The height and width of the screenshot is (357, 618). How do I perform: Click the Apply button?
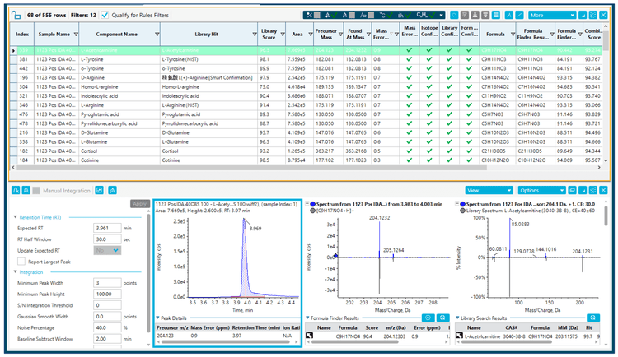139,203
